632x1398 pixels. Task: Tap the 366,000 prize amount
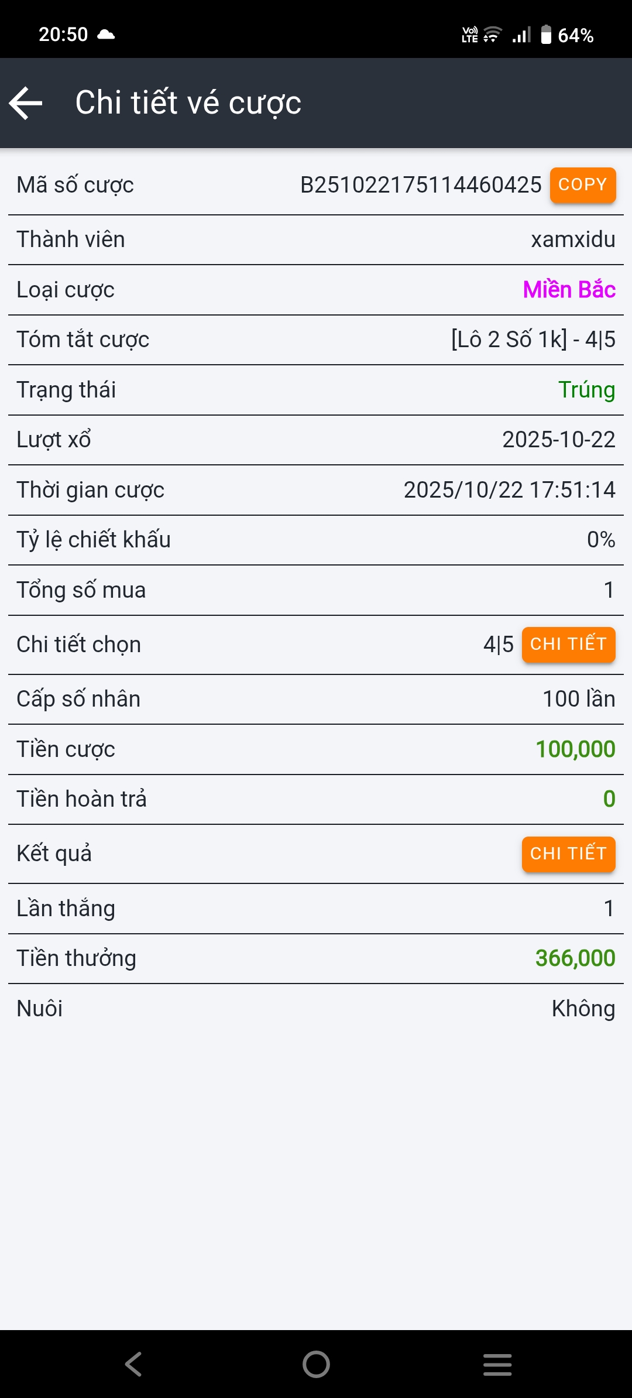575,958
